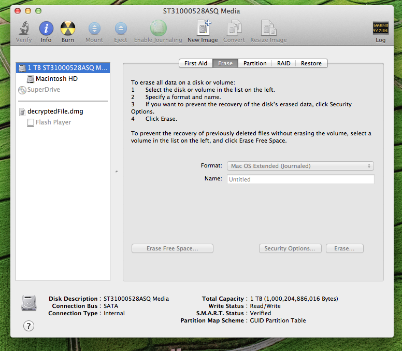The image size is (402, 351).
Task: Switch to the Restore tab
Action: [311, 63]
